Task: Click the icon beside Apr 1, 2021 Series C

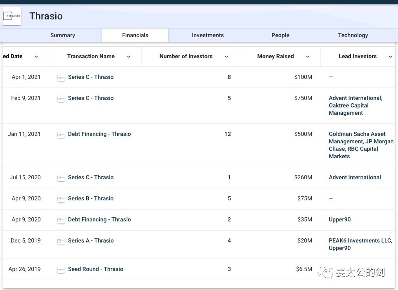Action: pyautogui.click(x=61, y=77)
